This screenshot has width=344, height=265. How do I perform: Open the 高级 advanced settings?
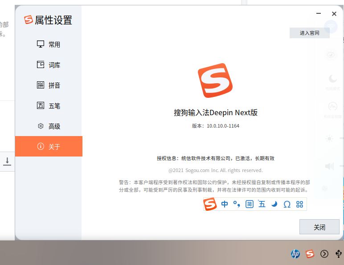pos(49,126)
